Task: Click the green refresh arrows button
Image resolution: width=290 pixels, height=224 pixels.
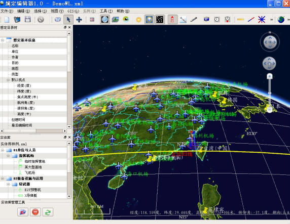Action: 48,212
